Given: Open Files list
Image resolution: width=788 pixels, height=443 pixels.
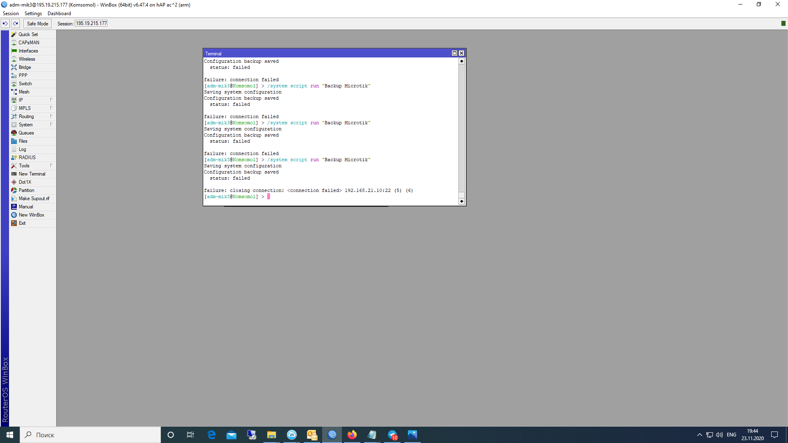Looking at the screenshot, I should [32, 141].
